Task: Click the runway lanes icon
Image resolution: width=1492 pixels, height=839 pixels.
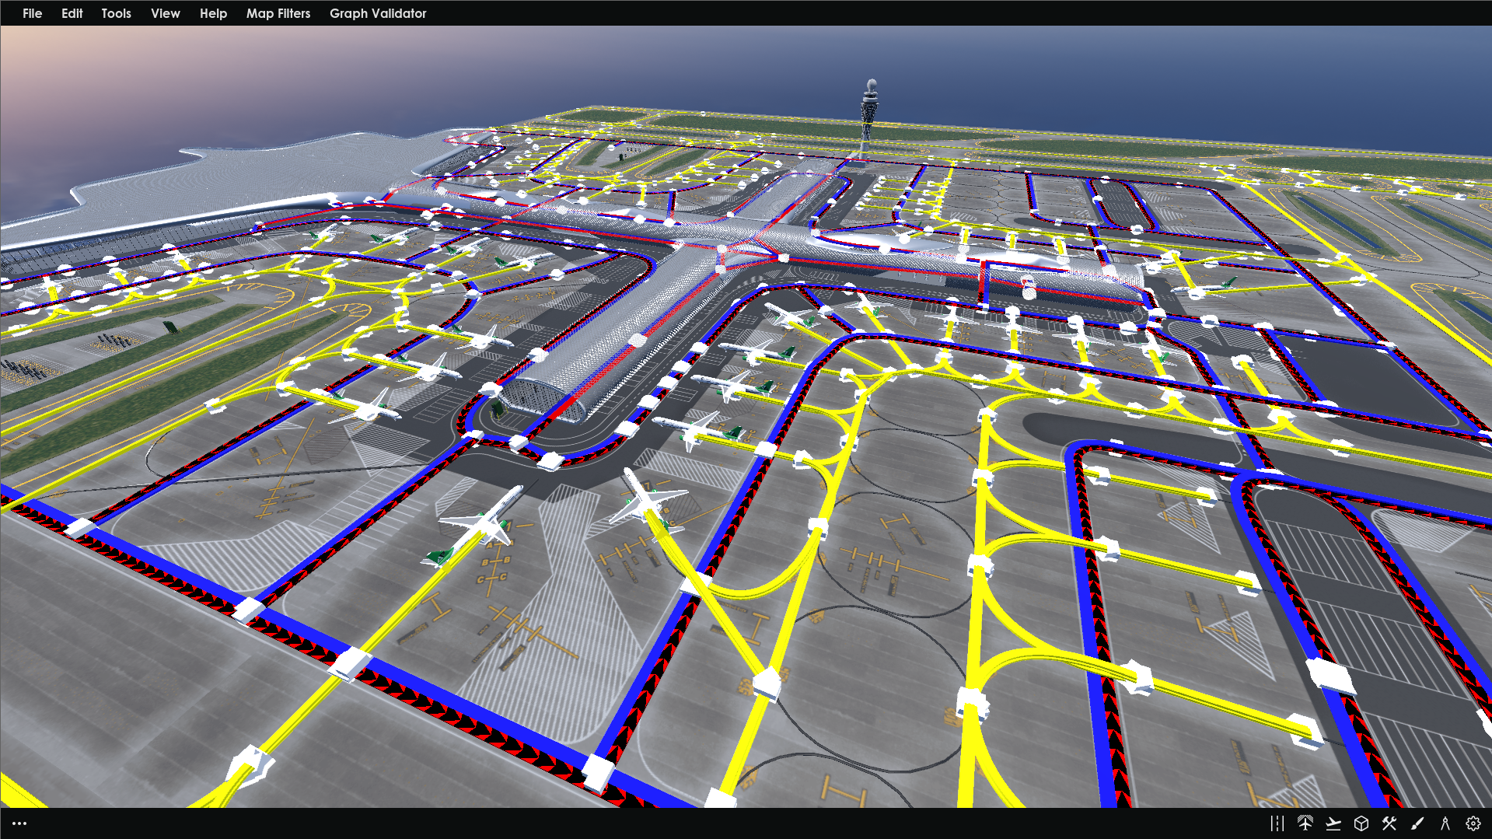Action: coord(1277,823)
